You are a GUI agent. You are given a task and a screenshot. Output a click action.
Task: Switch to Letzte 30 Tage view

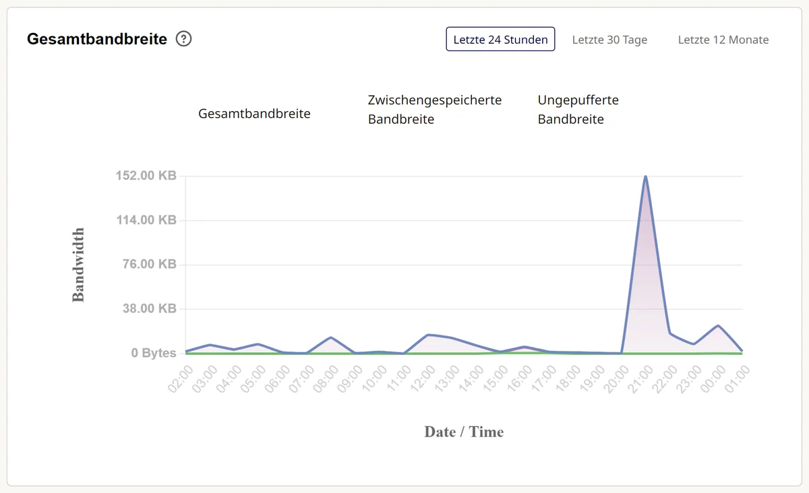(x=609, y=40)
